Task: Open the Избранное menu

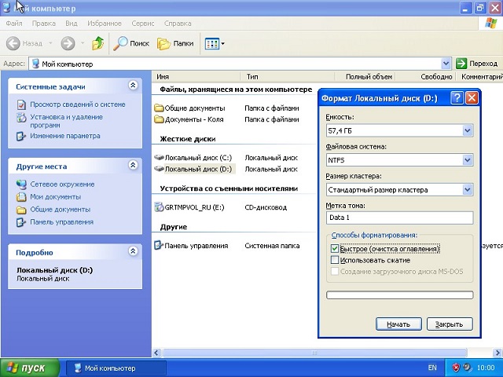Action: coord(105,24)
